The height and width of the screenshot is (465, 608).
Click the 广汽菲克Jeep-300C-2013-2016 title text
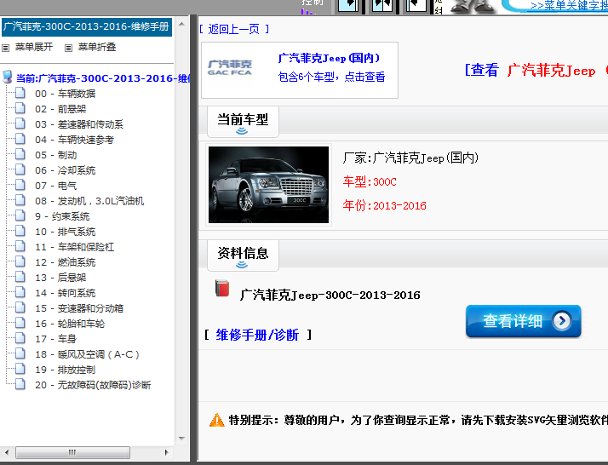point(330,296)
